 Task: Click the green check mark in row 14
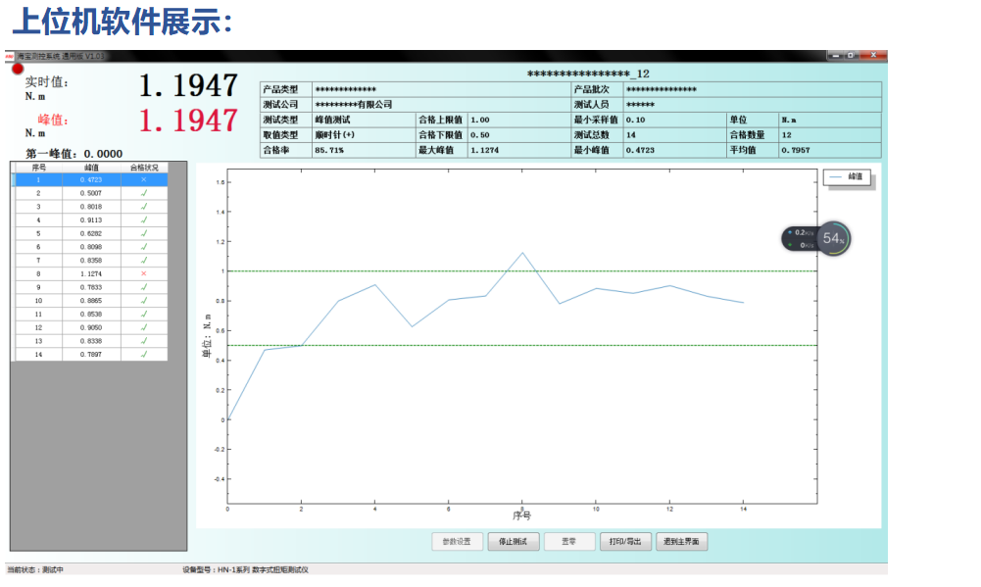(144, 354)
